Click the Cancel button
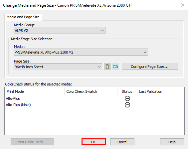The image size is (188, 149). pos(122,142)
